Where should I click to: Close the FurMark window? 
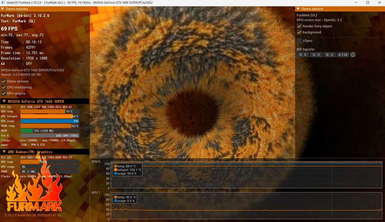379,2
